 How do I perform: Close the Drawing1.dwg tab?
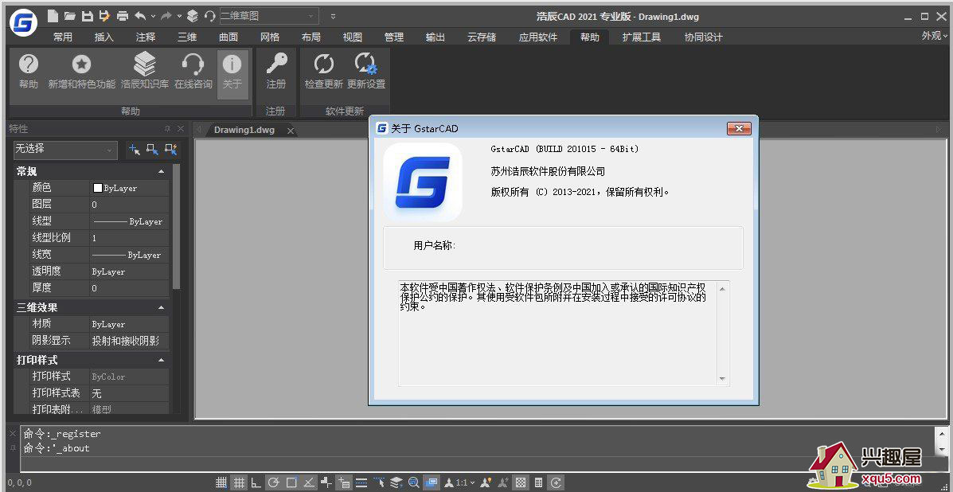tap(291, 131)
